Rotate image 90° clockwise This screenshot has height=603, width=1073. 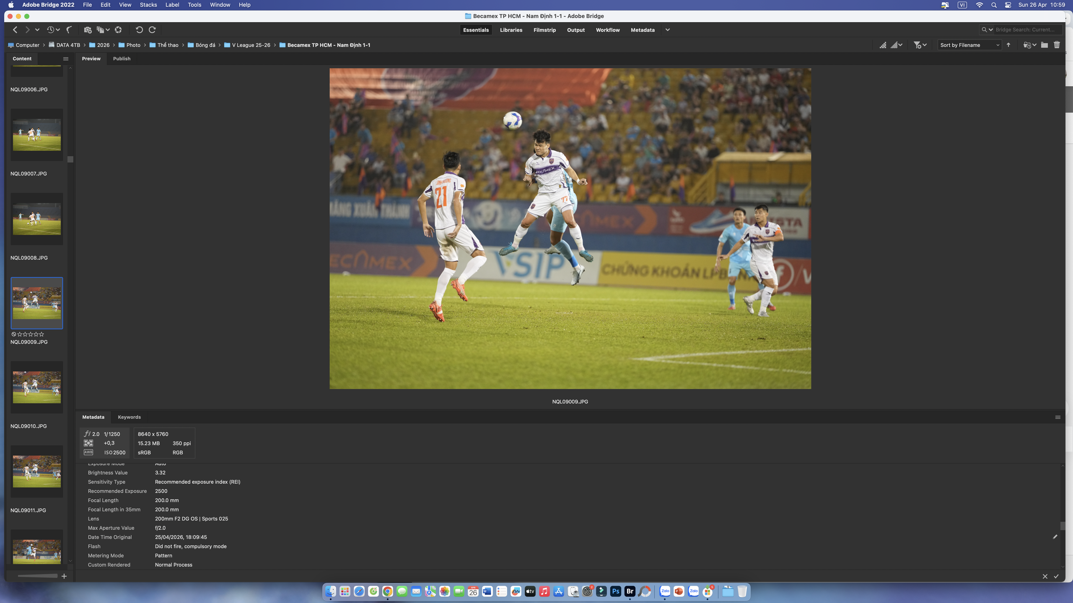(153, 30)
